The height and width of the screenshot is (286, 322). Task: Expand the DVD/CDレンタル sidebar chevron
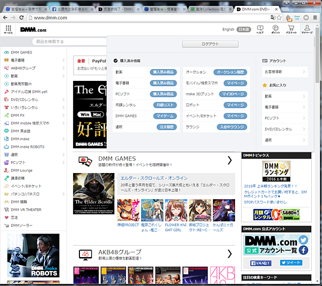(x=63, y=100)
